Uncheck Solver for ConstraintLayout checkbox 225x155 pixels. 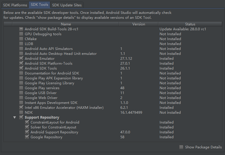coord(27,127)
